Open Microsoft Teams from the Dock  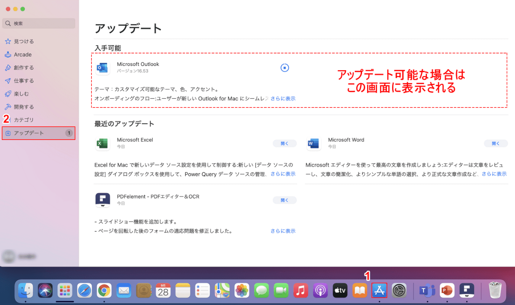427,291
